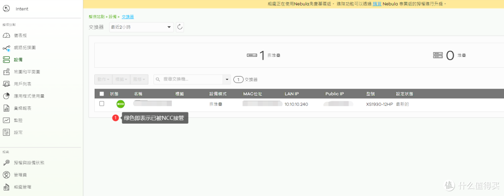This screenshot has width=504, height=196.
Task: Click the 購買 link in the banner
Action: pyautogui.click(x=377, y=4)
